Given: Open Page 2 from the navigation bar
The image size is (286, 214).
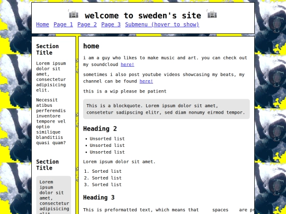Looking at the screenshot, I should pyautogui.click(x=87, y=24).
